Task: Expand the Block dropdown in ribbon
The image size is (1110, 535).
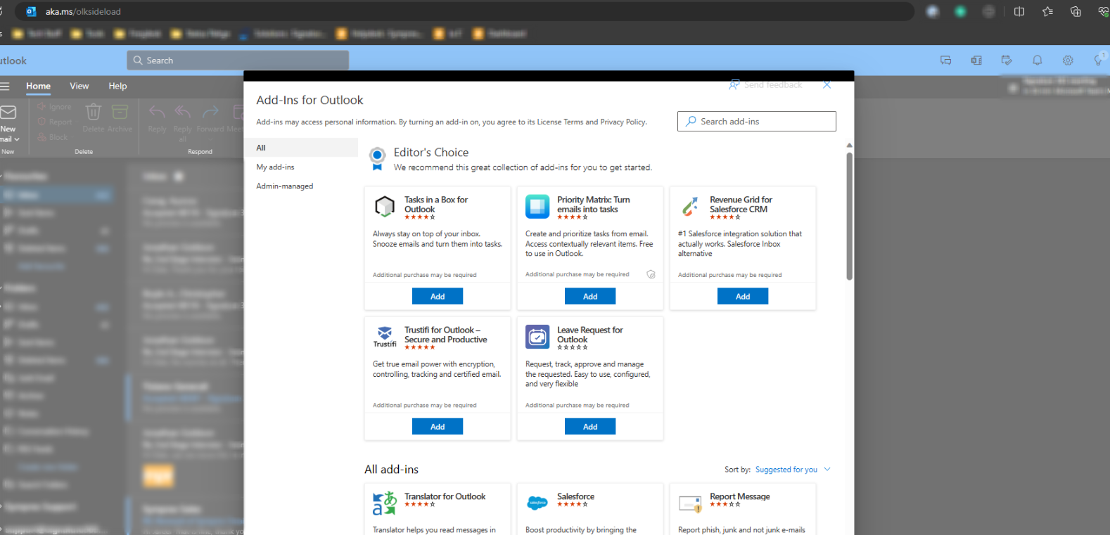Action: 72,137
